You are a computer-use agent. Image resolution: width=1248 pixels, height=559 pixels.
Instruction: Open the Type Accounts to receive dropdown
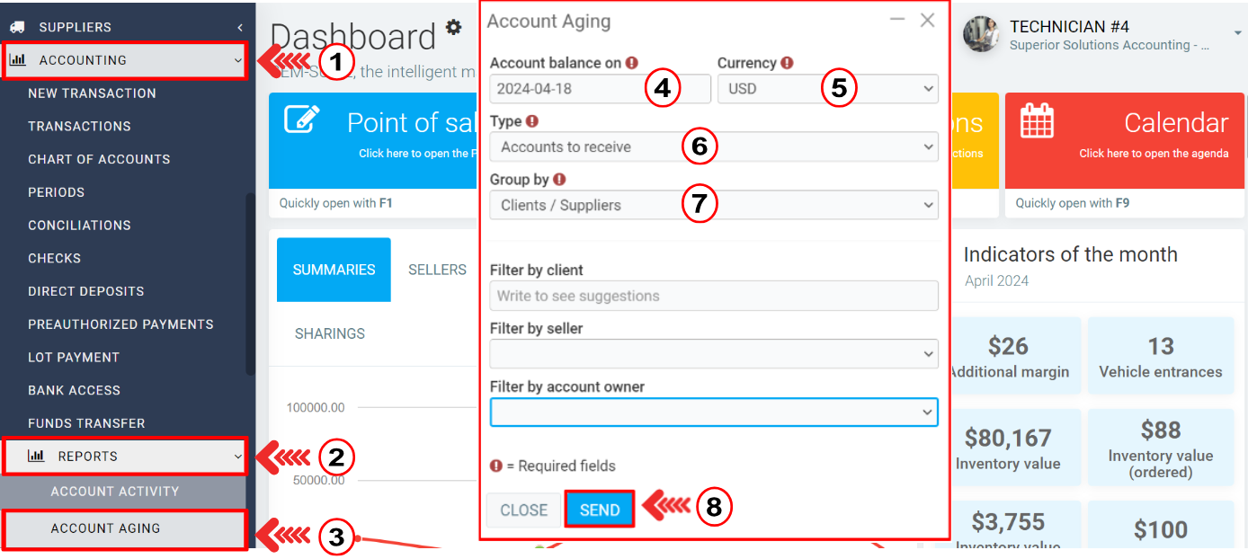[714, 146]
